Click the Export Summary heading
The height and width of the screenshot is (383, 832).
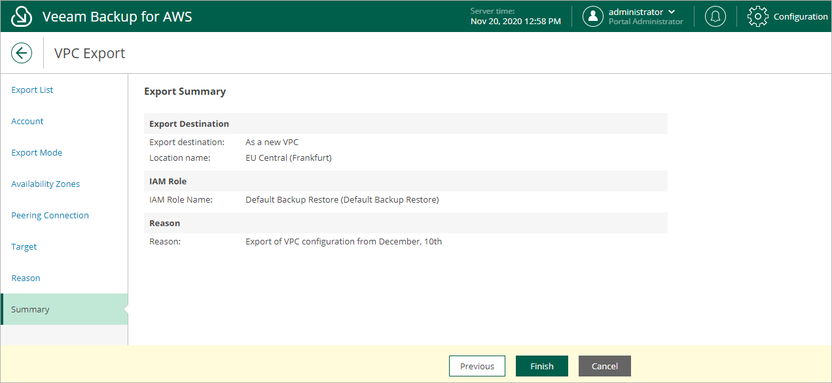pos(185,92)
